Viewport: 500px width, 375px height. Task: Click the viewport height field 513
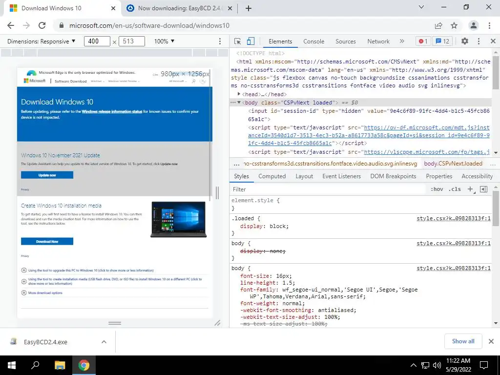coord(132,41)
